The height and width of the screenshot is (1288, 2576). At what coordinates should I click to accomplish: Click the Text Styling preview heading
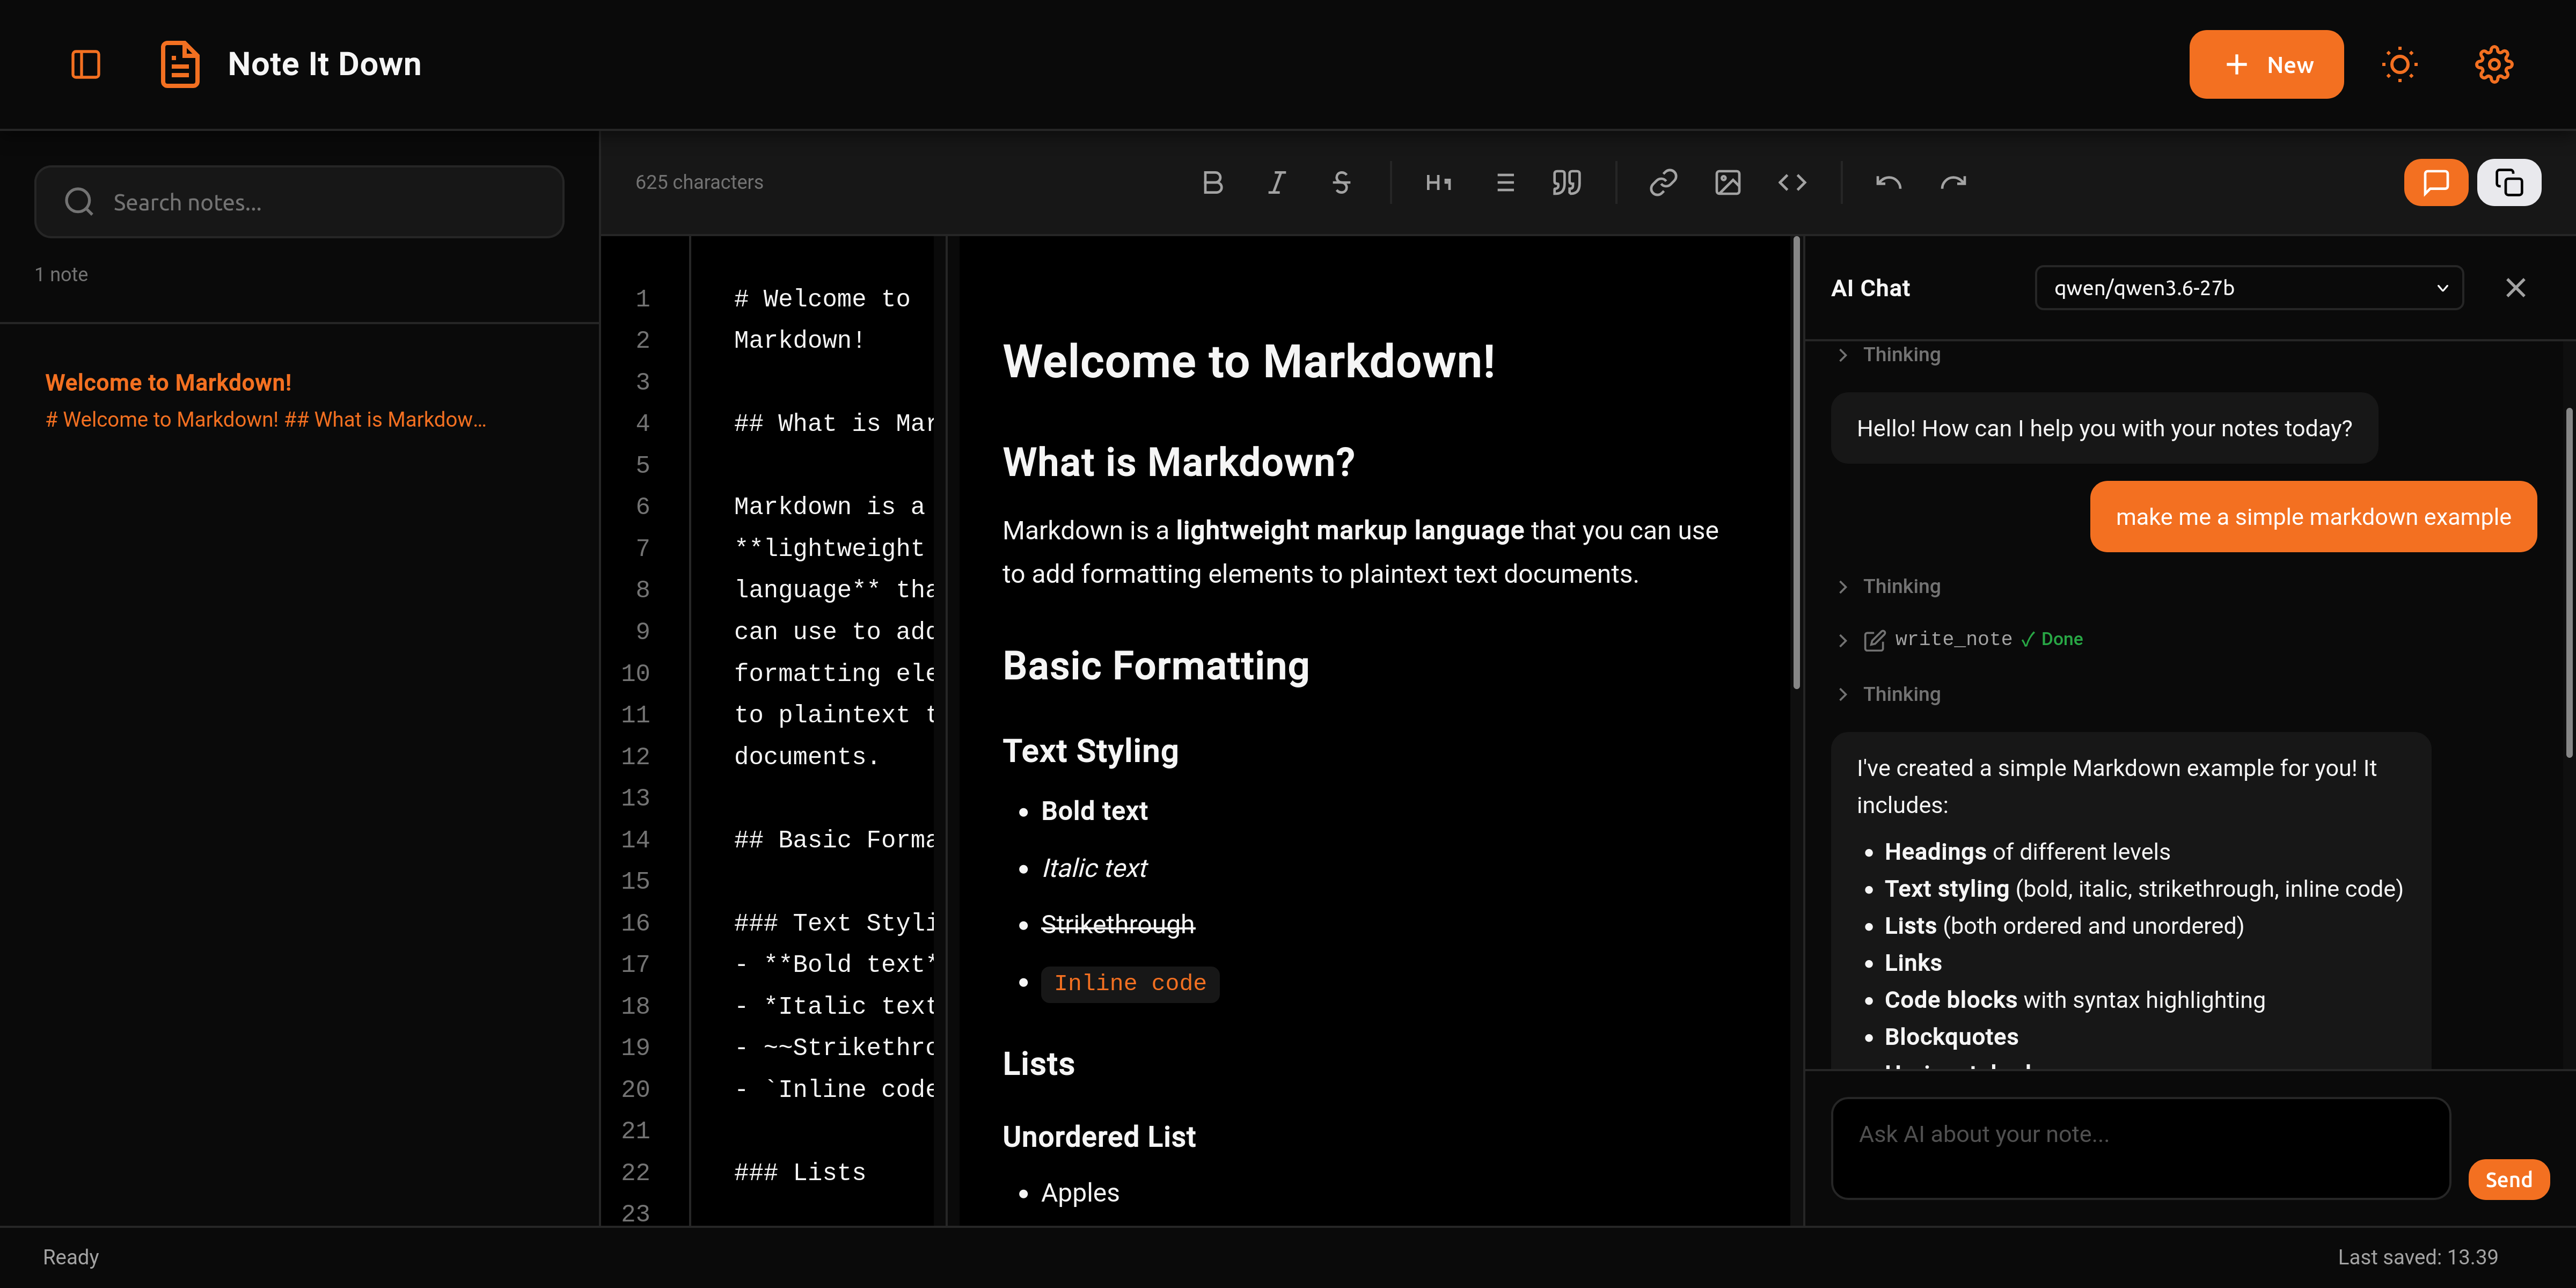click(1090, 751)
